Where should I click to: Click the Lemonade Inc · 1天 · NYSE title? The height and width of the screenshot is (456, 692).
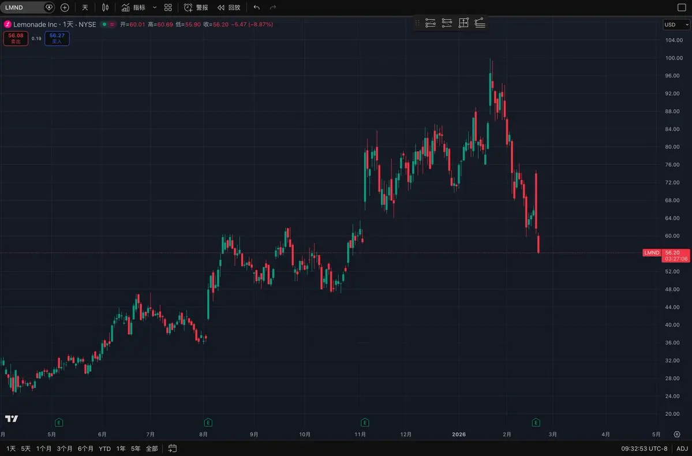point(55,24)
